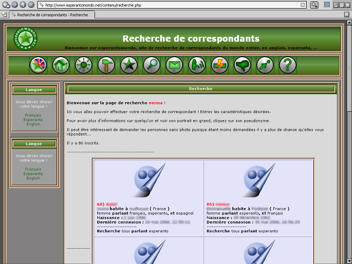Screen dimensions: 352x264
Task: Click the browser back button
Action: click(5, 5)
